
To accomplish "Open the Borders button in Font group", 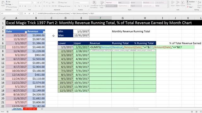I will 30,6.
